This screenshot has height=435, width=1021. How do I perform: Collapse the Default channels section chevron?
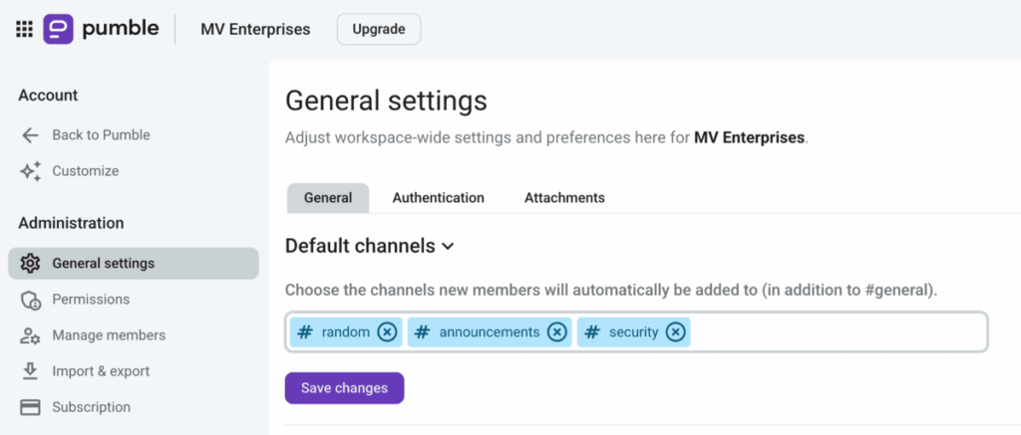pyautogui.click(x=448, y=247)
